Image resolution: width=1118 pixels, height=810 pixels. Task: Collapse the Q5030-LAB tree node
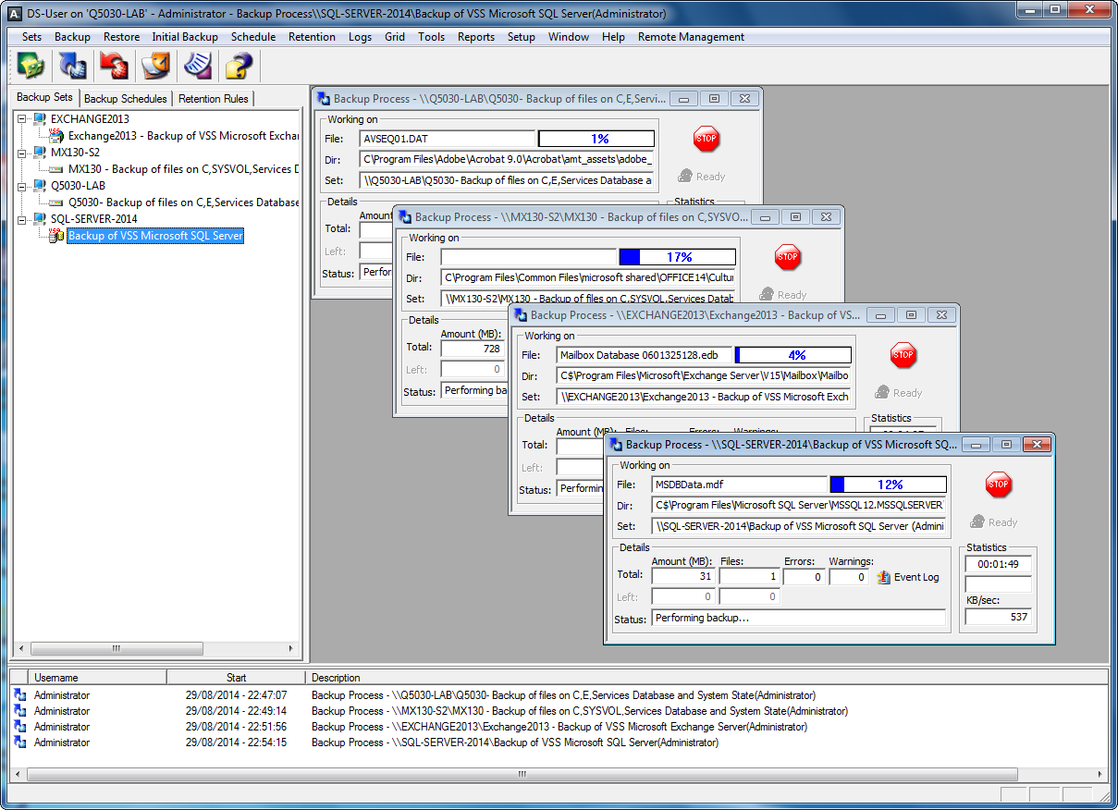22,186
